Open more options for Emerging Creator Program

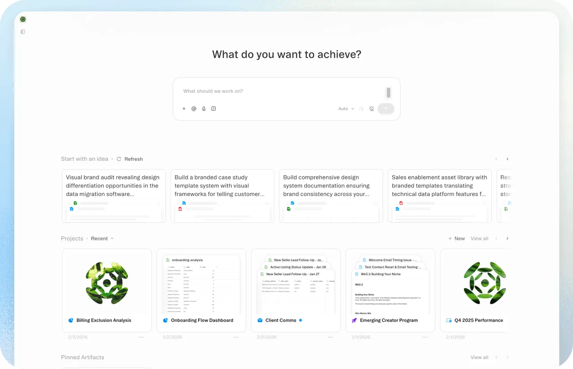(425, 337)
